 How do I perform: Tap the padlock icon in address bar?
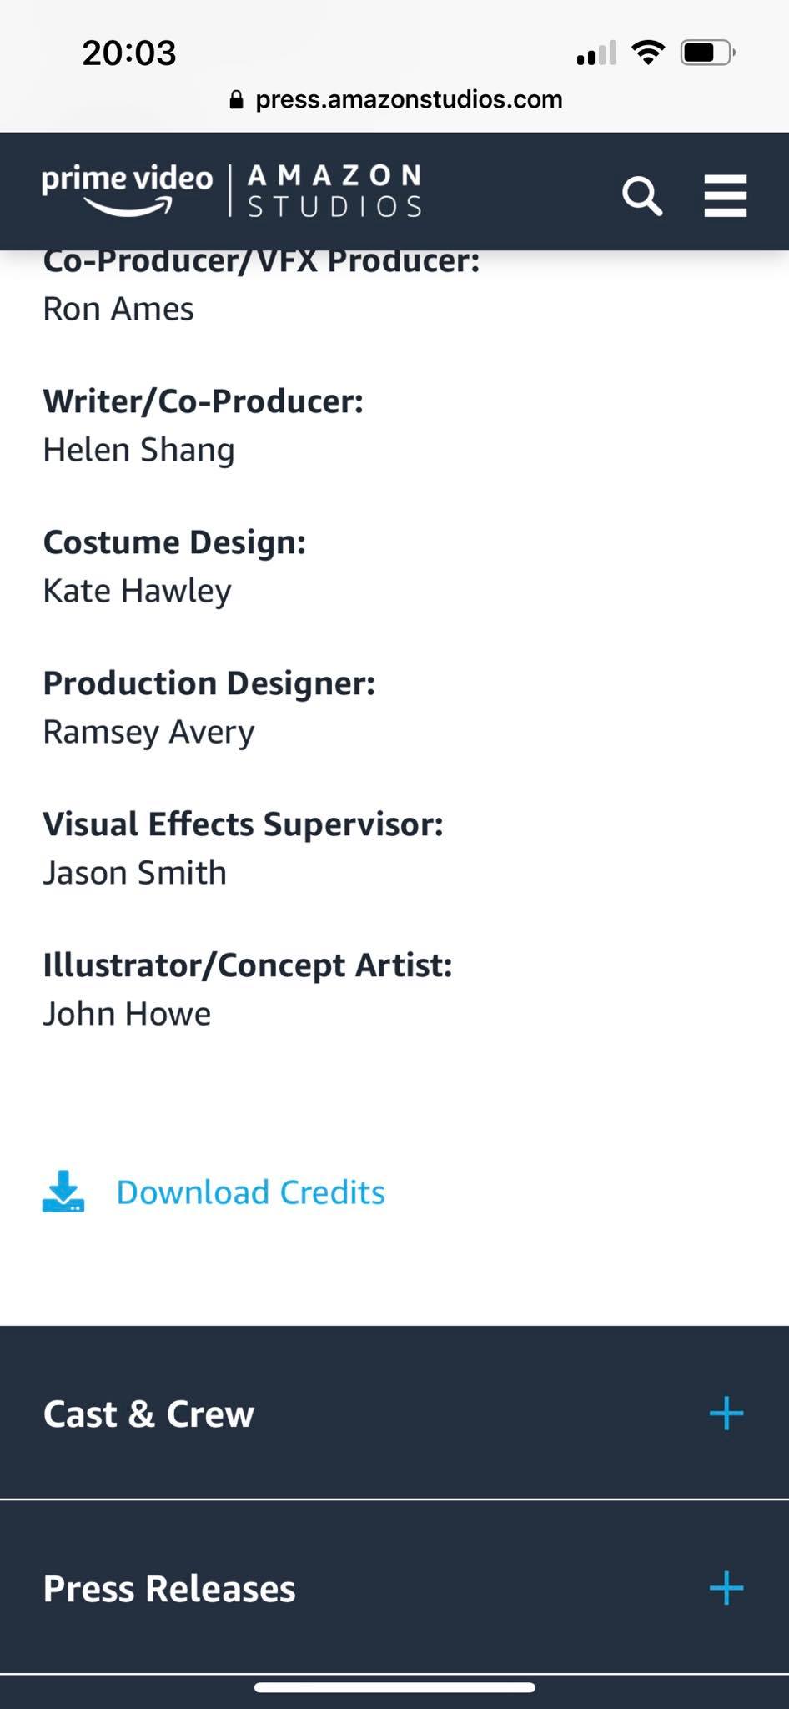(236, 100)
